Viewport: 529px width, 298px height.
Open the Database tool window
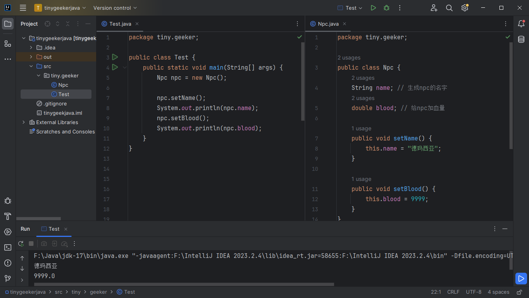point(521,39)
